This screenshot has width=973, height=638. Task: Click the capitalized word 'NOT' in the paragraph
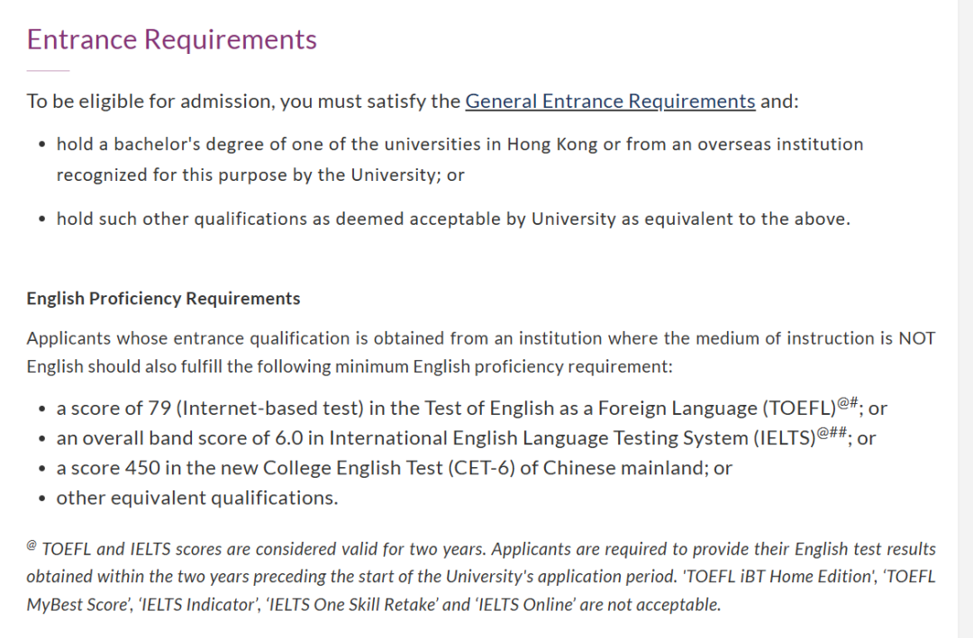click(x=916, y=338)
